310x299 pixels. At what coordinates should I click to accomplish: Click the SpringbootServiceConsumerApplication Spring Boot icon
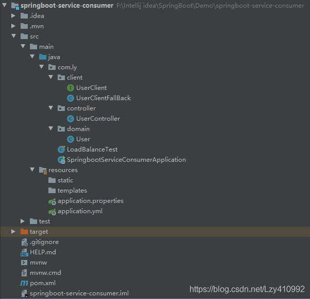coord(61,160)
